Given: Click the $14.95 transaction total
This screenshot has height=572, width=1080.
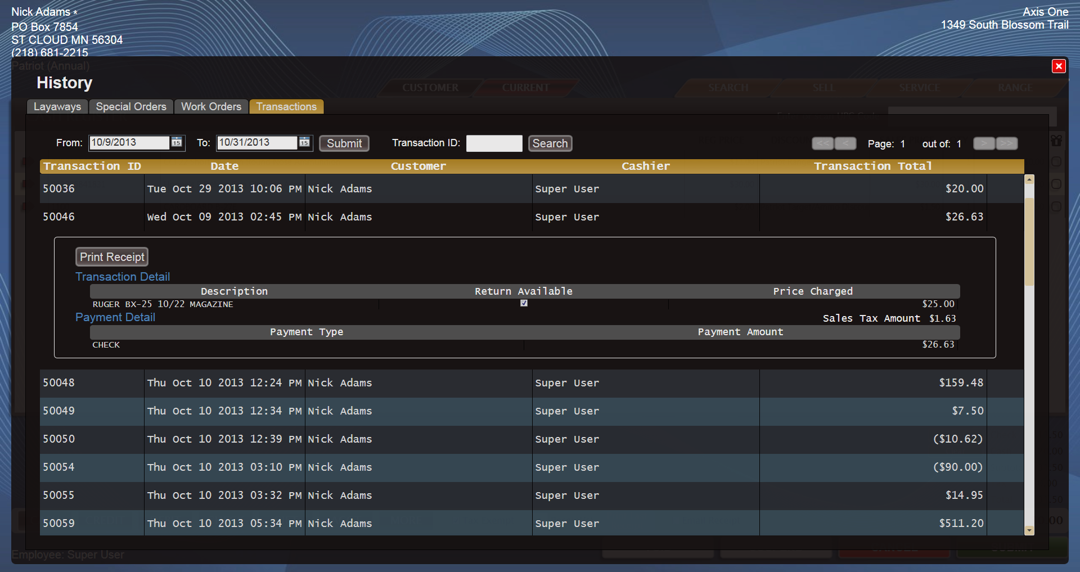Looking at the screenshot, I should click(965, 496).
